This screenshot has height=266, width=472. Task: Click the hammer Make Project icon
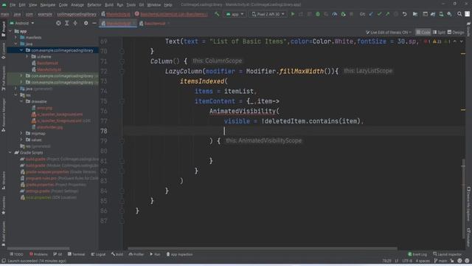pos(217,14)
